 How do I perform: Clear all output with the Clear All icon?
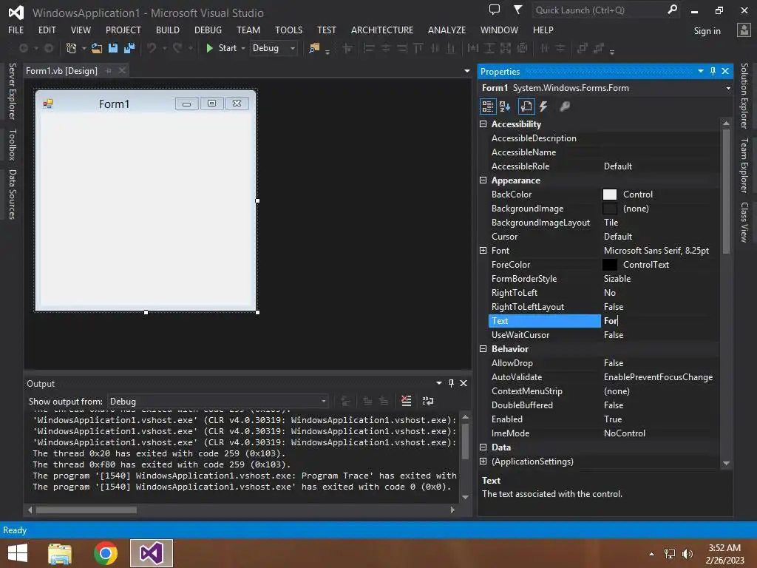[407, 401]
